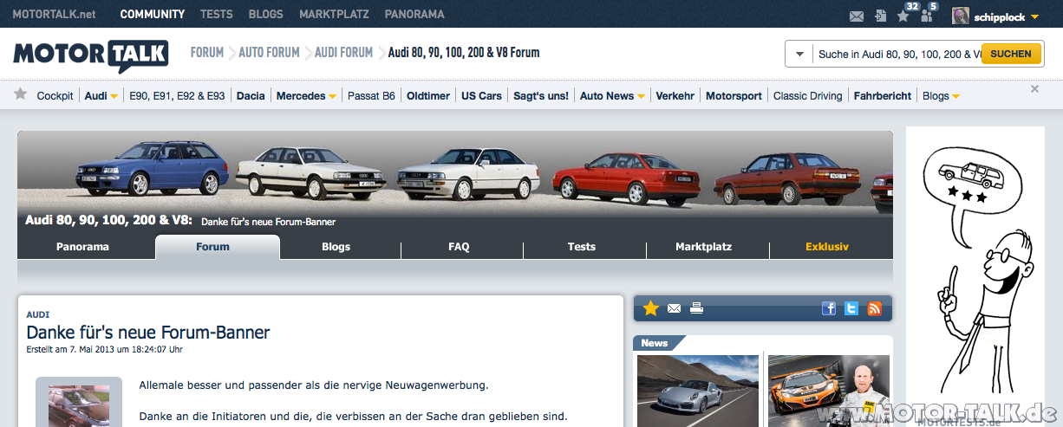Open the Fahrbericht bookmark
Screen dimensions: 1063x427
883,96
